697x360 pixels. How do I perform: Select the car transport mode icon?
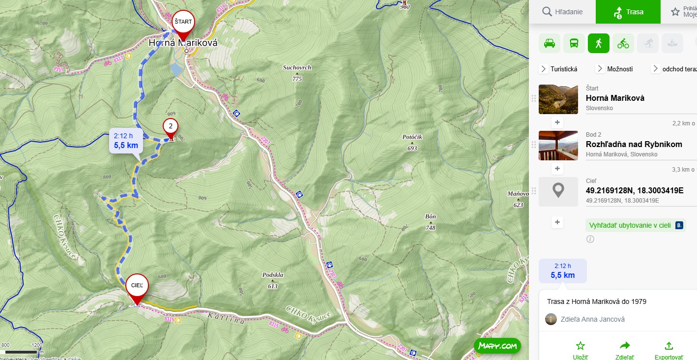[x=550, y=43]
